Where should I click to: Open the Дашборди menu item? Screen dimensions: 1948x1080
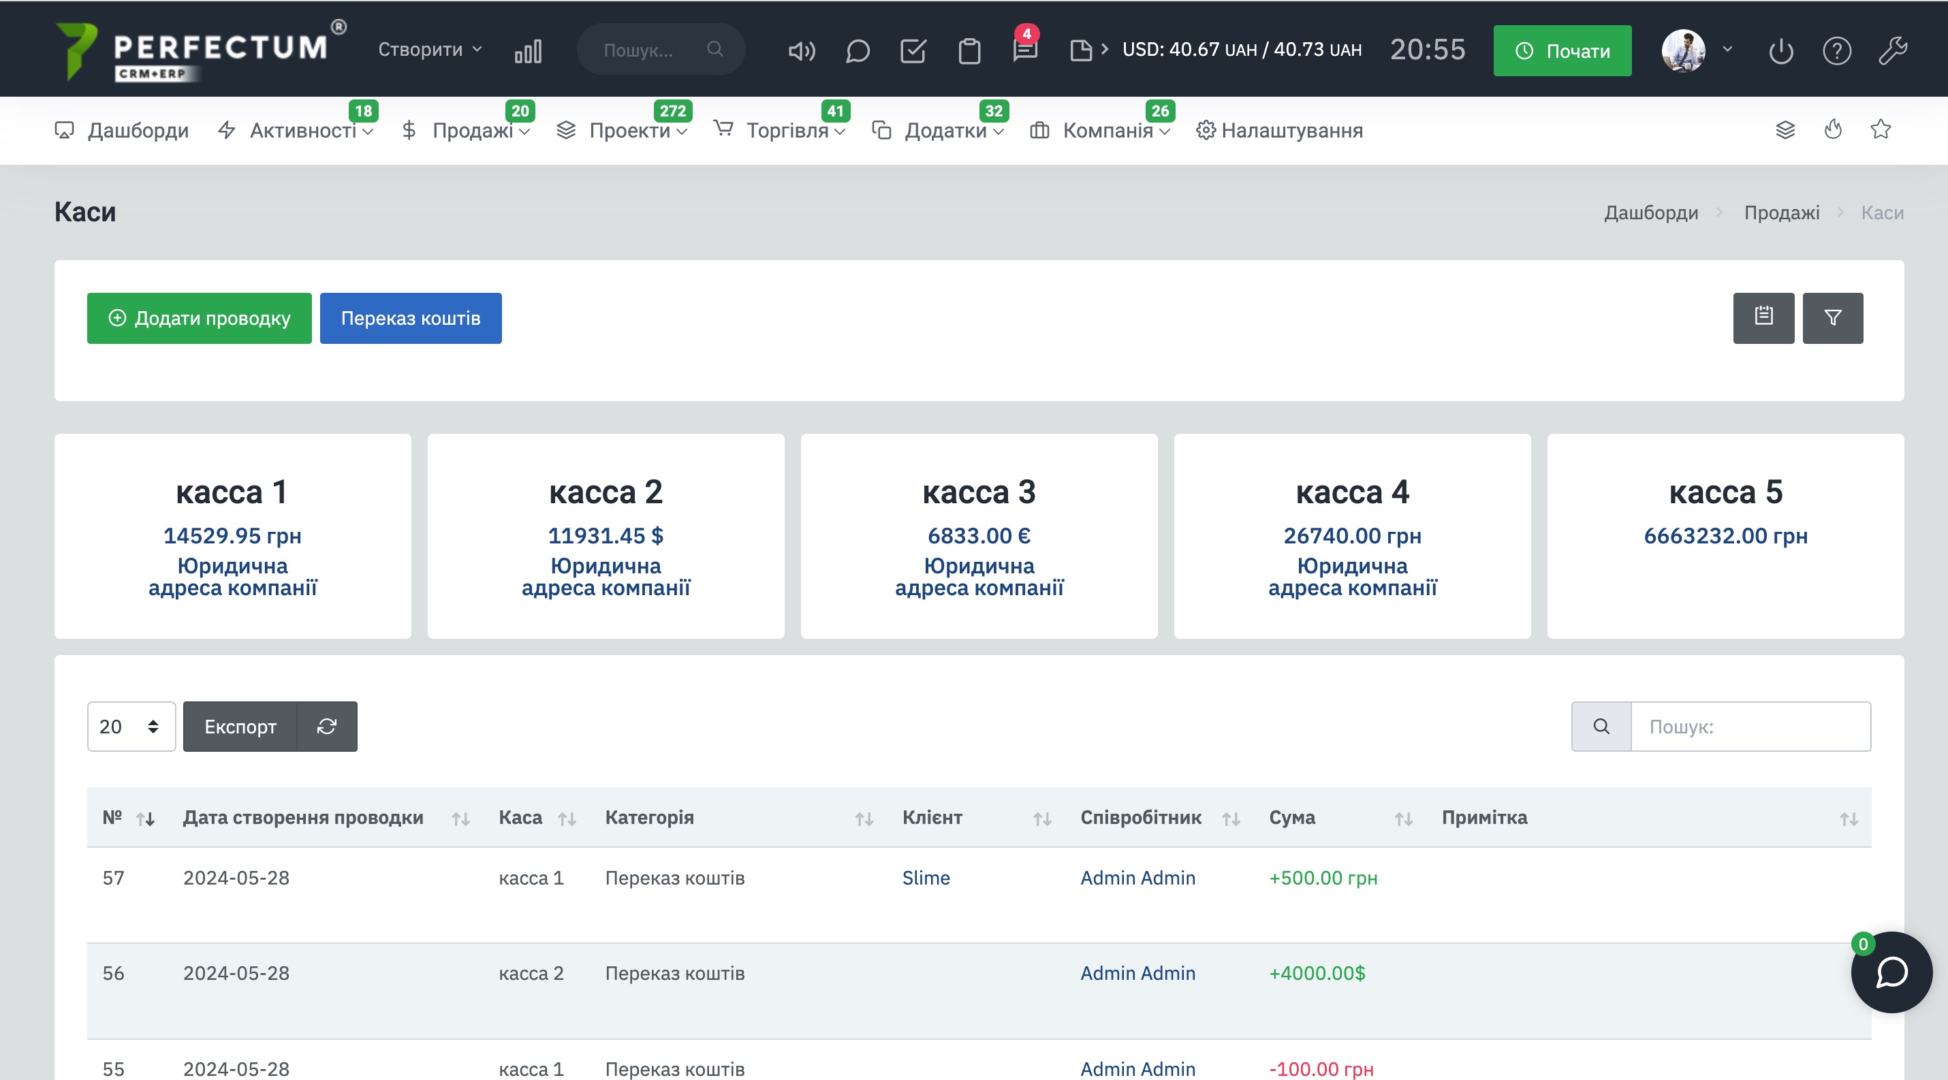coord(122,130)
